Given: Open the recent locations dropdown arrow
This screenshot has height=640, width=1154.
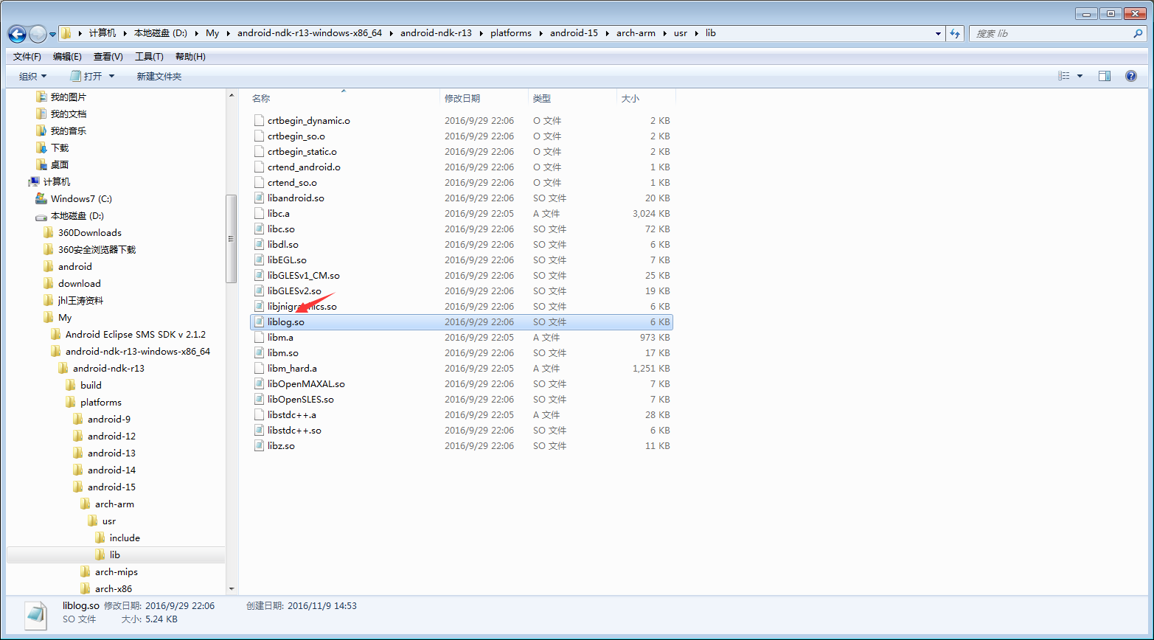Looking at the screenshot, I should [53, 35].
